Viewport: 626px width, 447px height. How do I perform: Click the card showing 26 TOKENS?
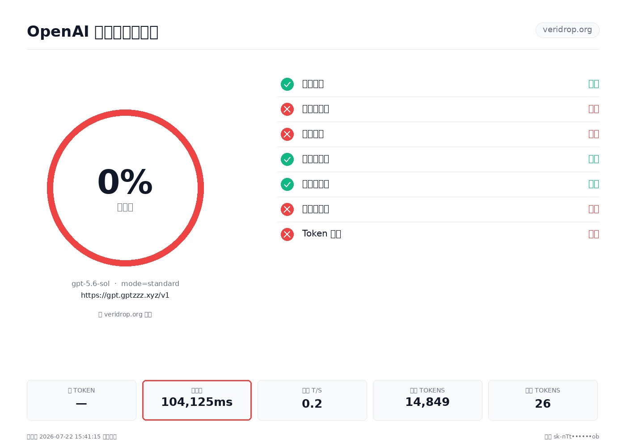(x=543, y=400)
